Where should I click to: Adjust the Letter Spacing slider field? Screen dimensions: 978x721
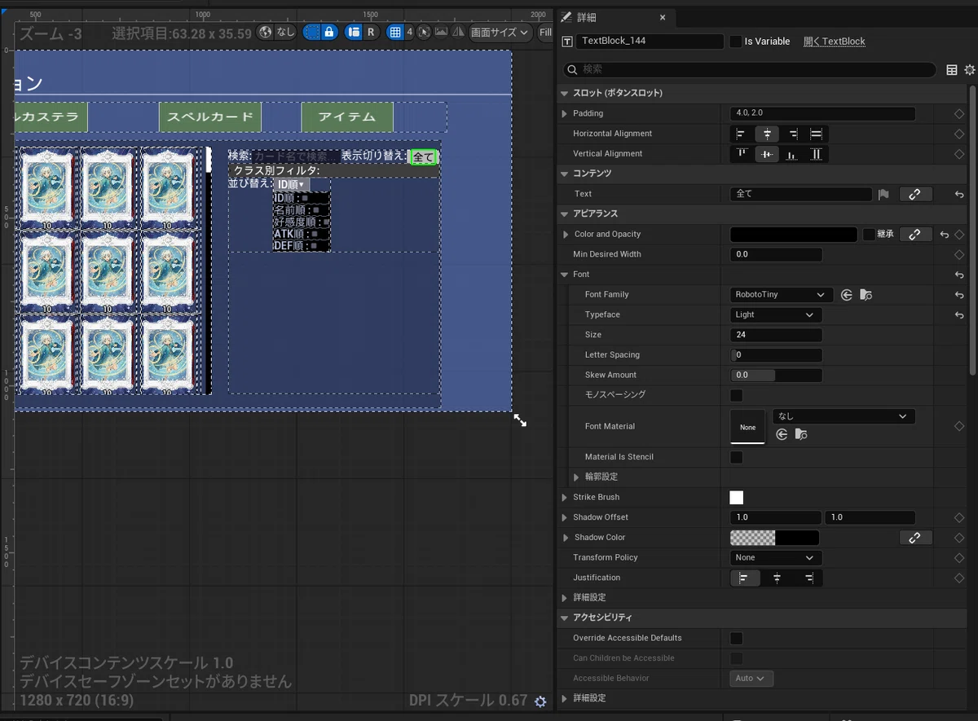[776, 355]
